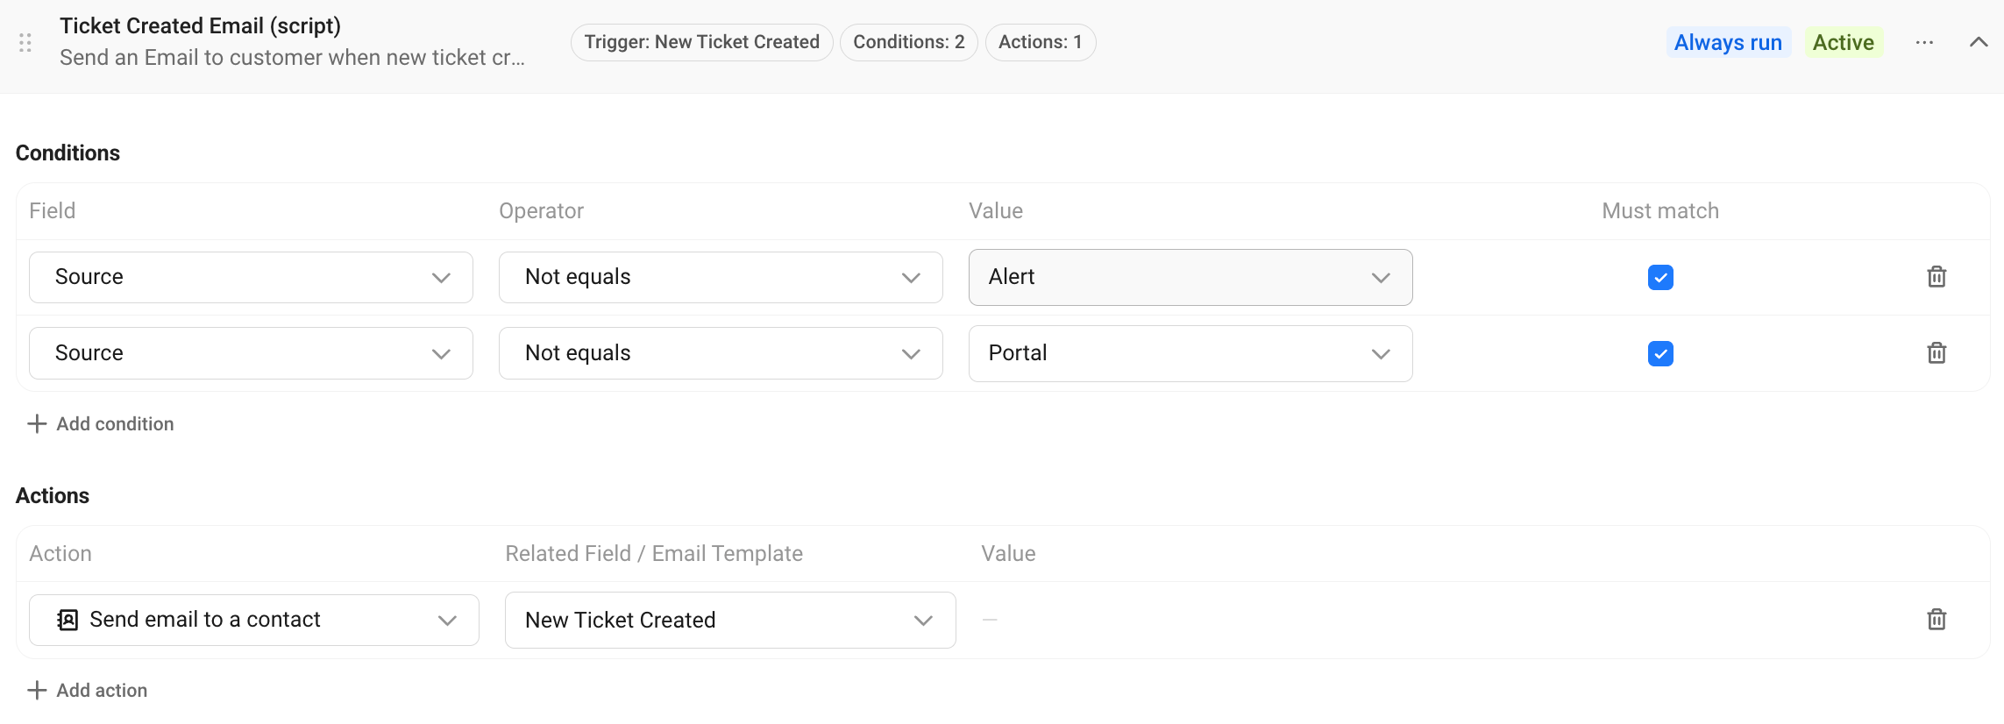Click the Add condition label

coord(115,424)
